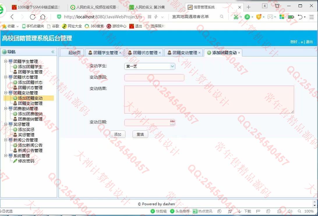Switch to 1006基于SSM冷链运输 browser tab
This screenshot has width=318, height=216.
point(36,7)
